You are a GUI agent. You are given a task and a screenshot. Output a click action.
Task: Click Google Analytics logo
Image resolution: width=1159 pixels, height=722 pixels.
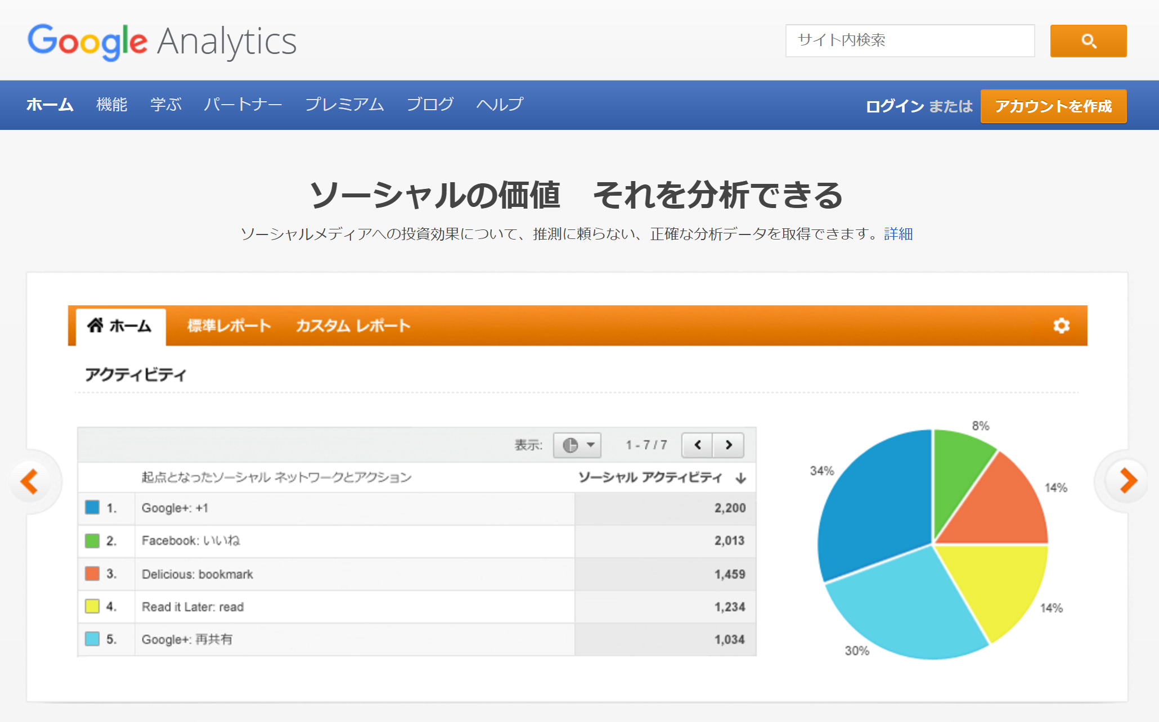(162, 41)
